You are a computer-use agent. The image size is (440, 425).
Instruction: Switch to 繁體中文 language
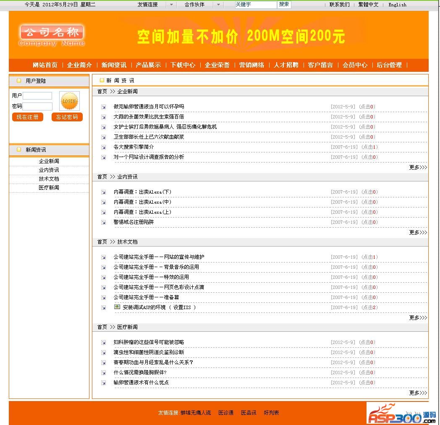coord(368,5)
